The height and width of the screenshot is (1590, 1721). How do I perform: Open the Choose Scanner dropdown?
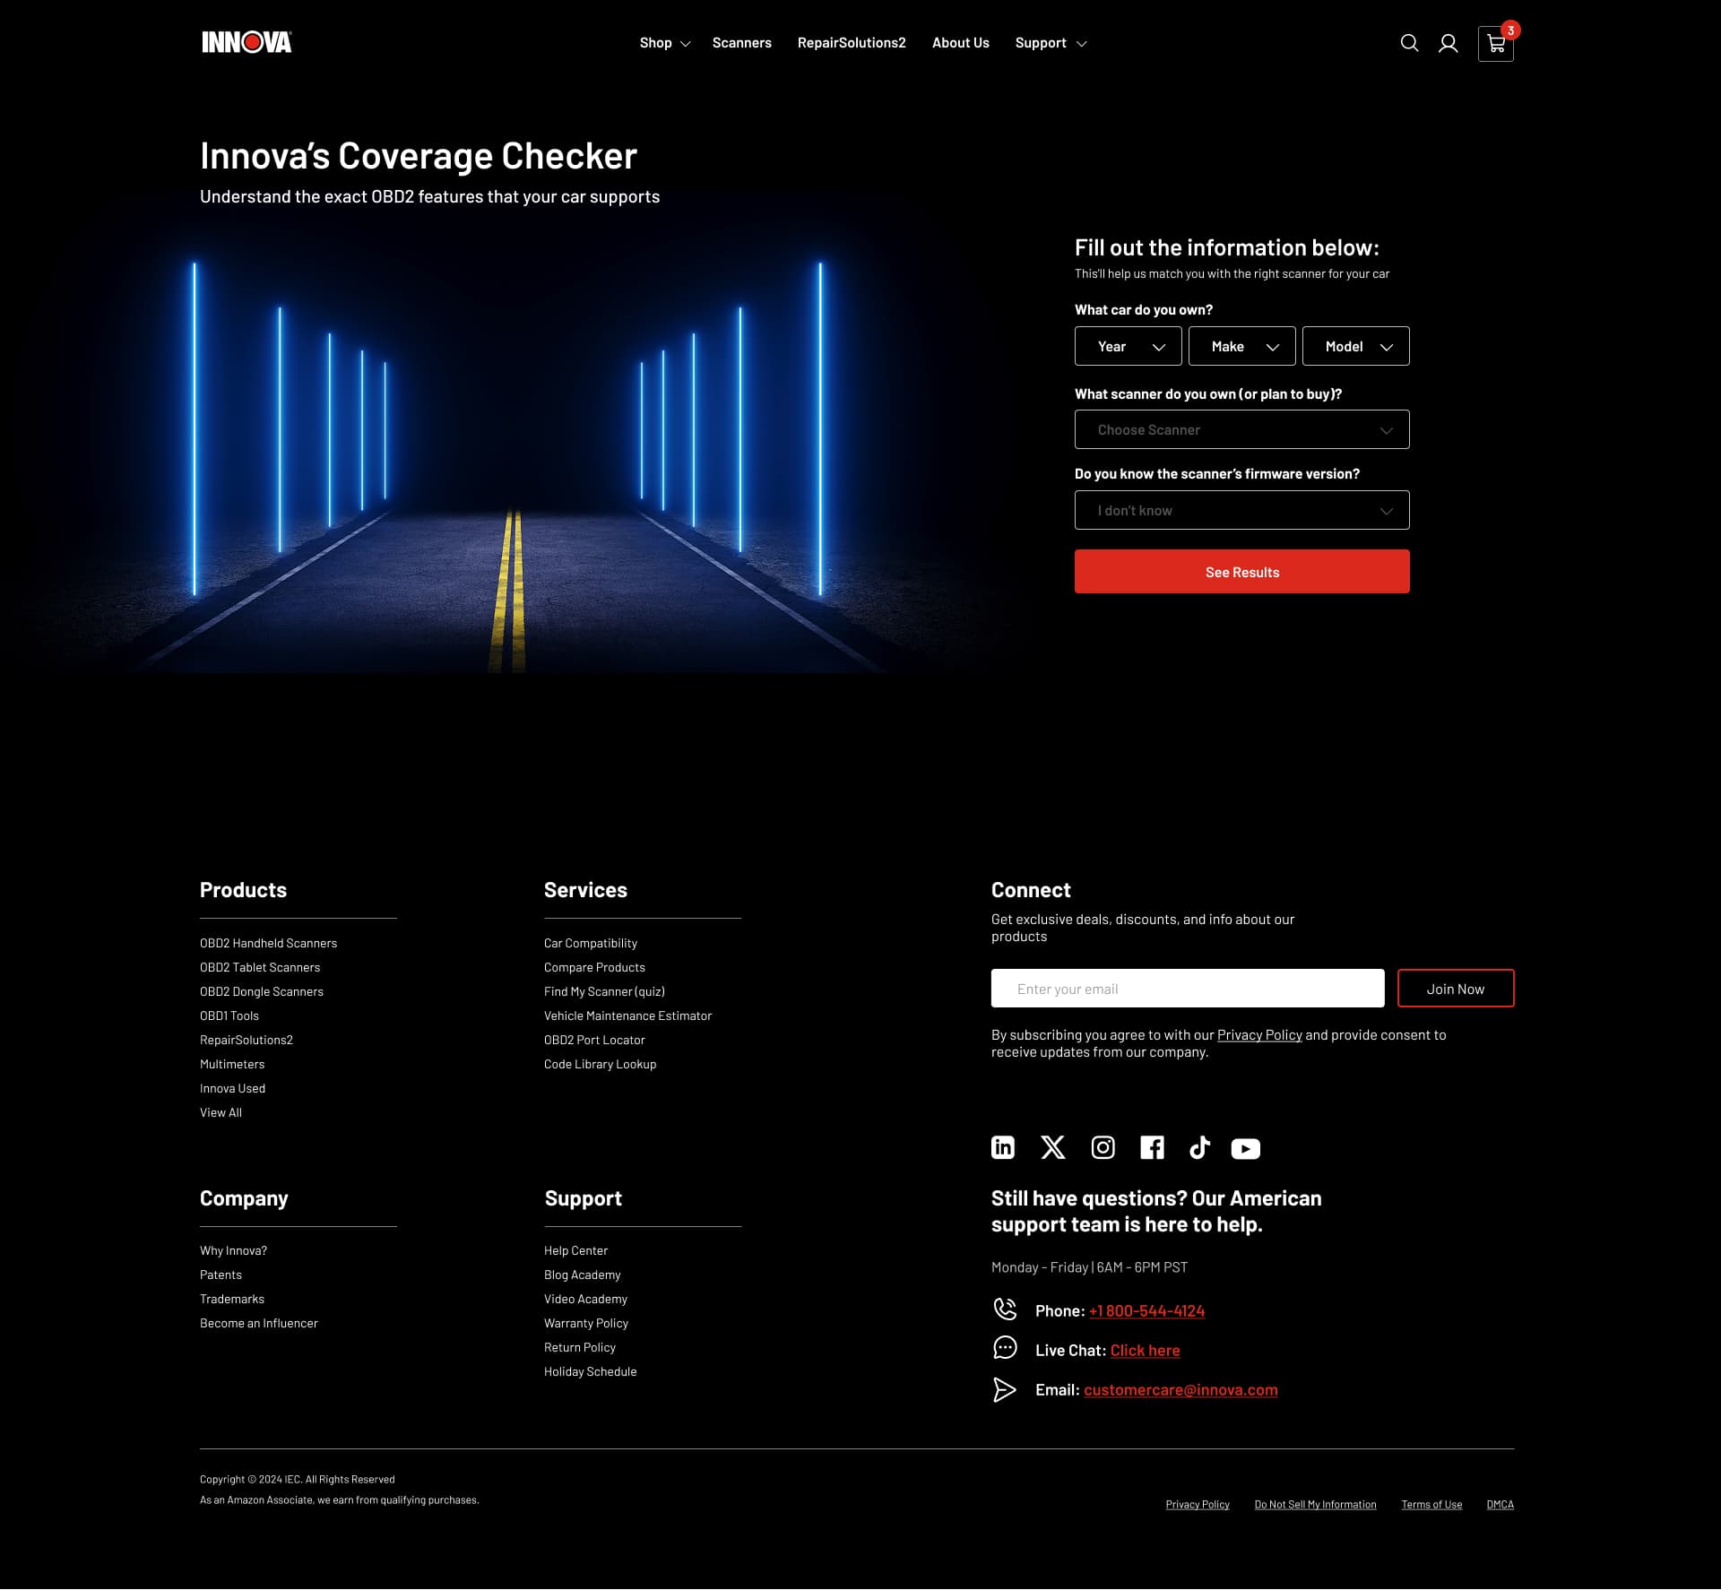(x=1242, y=429)
